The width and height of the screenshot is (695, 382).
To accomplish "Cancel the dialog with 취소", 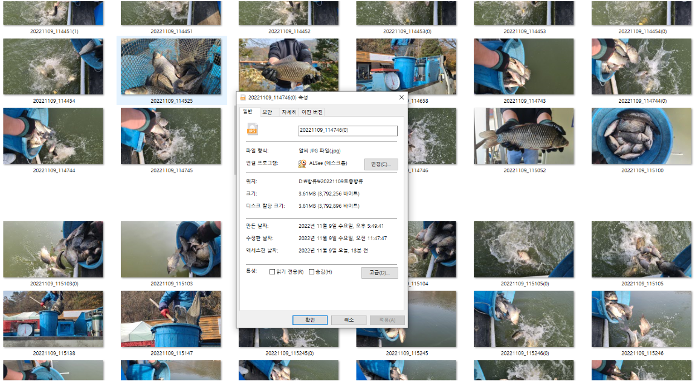I will [x=347, y=320].
